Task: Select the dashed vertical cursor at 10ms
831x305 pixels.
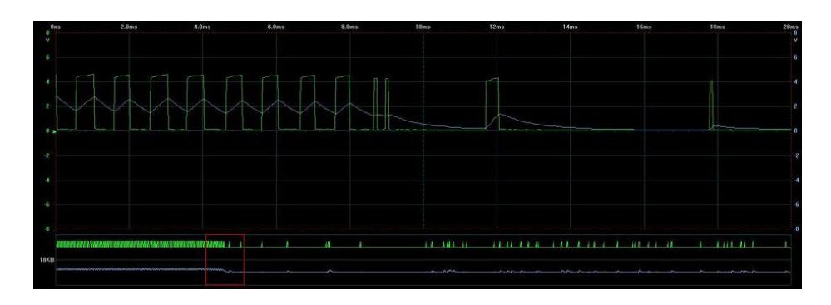Action: (423, 131)
